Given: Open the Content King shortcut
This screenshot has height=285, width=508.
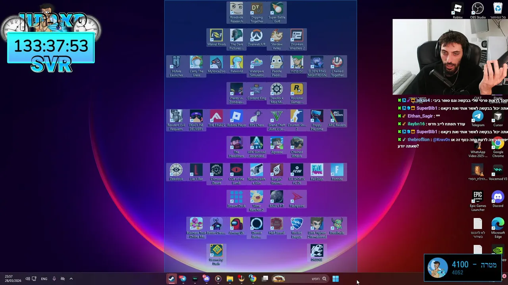Looking at the screenshot, I should (257, 92).
